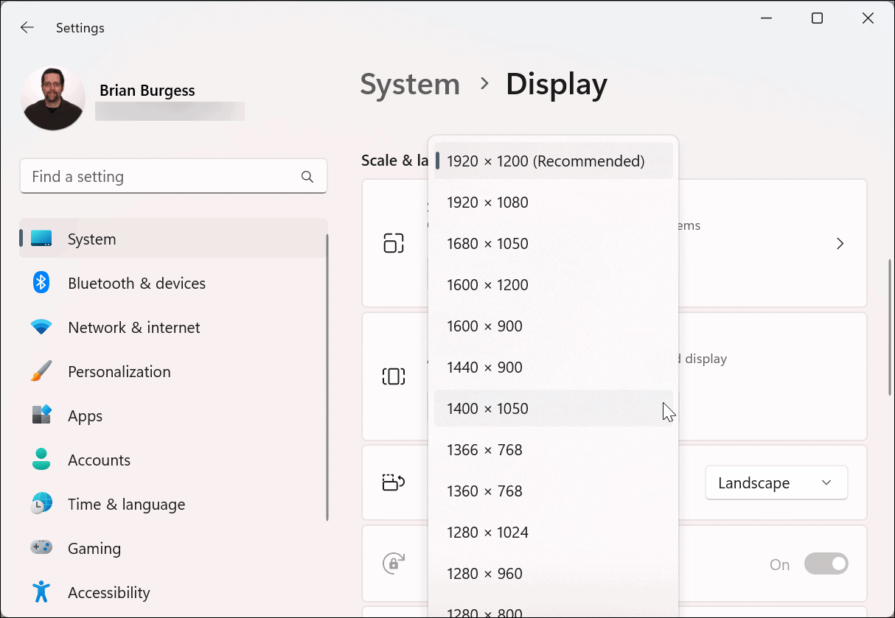Click the Find a setting search box

[162, 177]
